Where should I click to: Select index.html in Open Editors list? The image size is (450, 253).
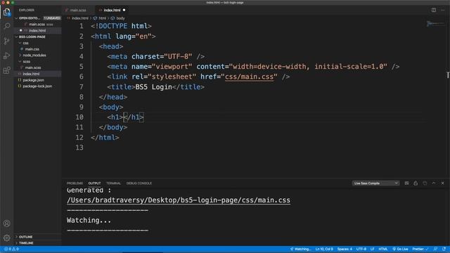point(38,30)
